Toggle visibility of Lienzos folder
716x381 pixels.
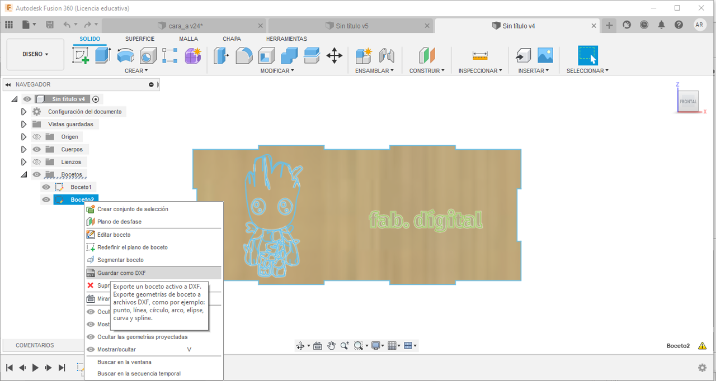(x=37, y=162)
